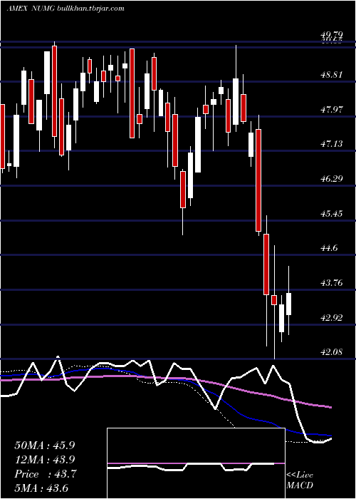Click the Price : 43.7 readout
The image size is (356, 499).
click(x=44, y=474)
